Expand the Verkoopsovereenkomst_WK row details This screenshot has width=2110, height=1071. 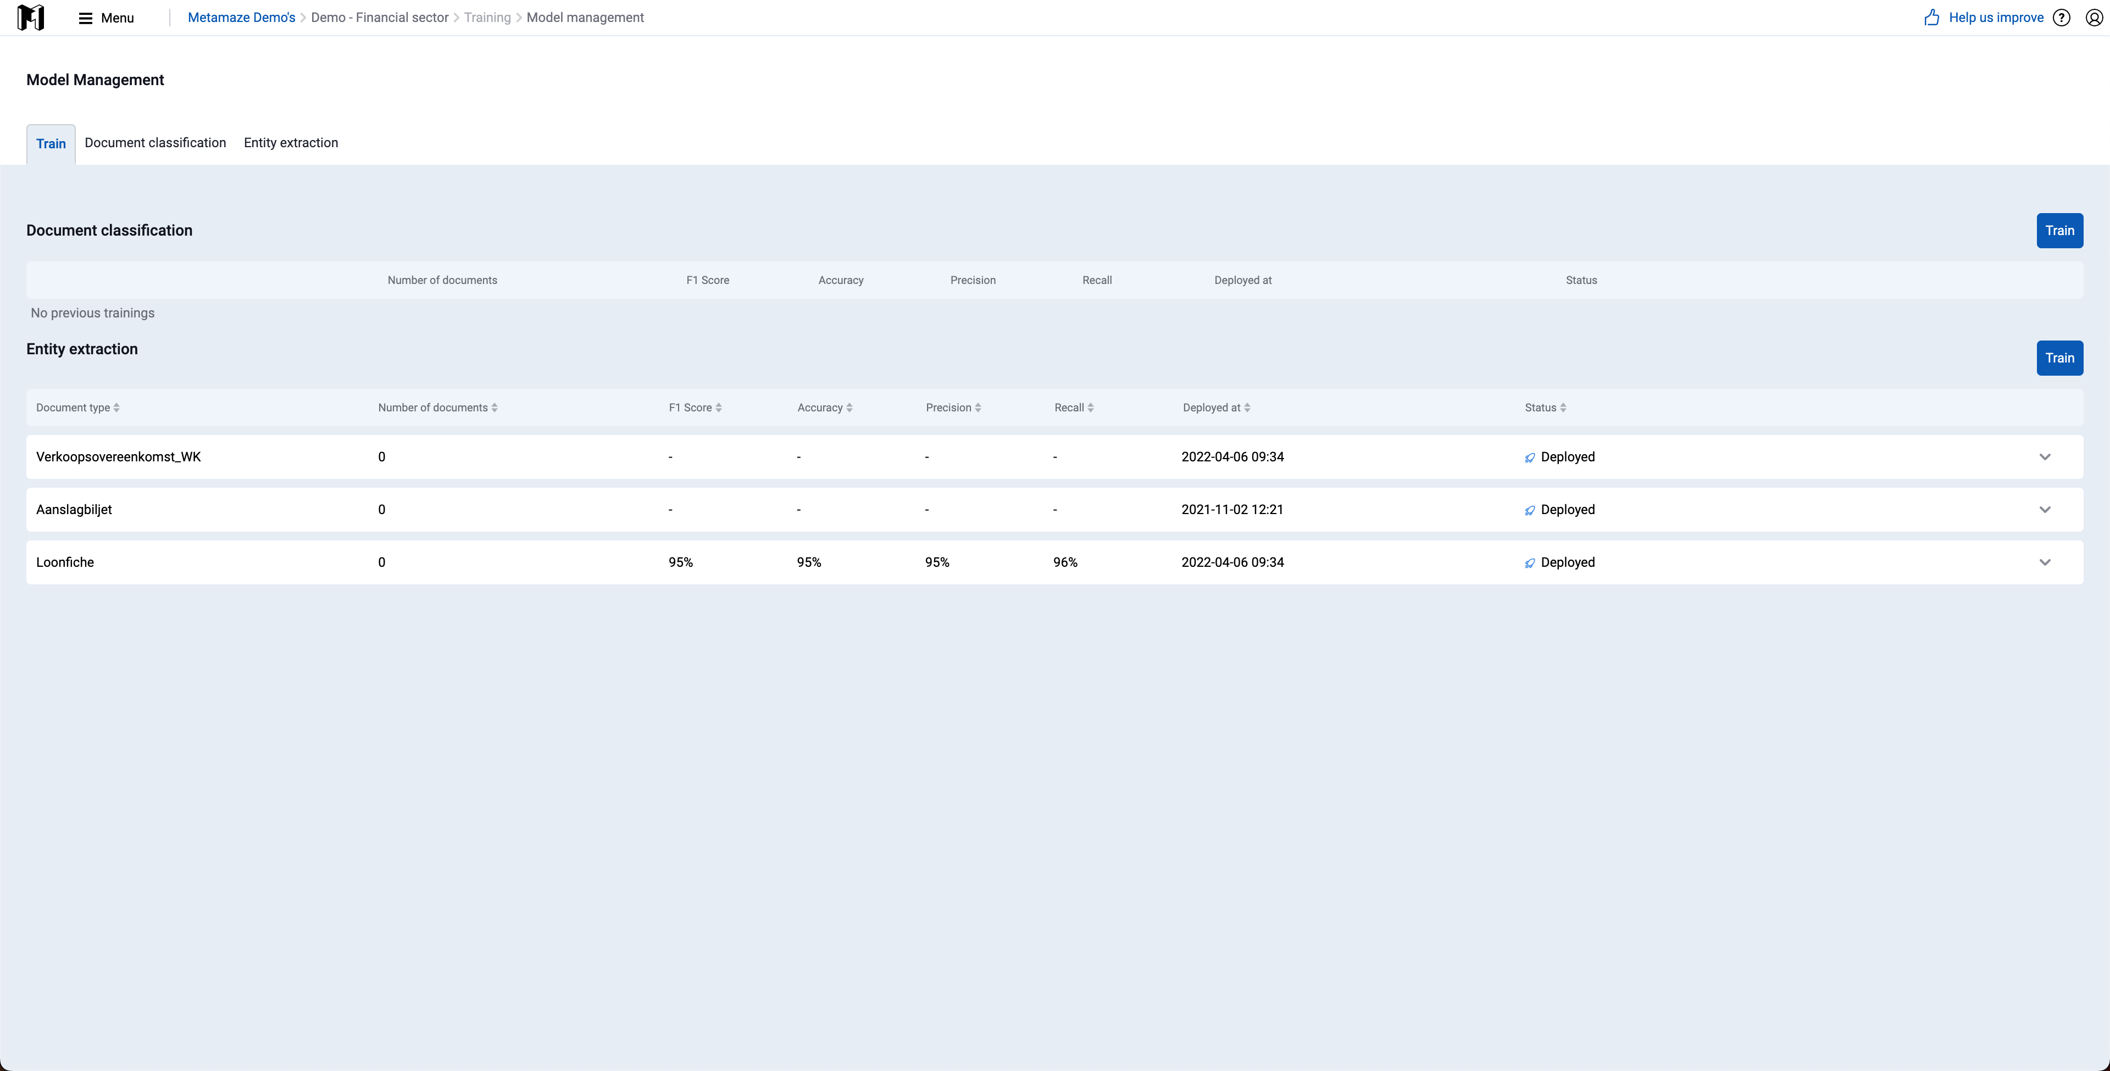(x=2045, y=457)
